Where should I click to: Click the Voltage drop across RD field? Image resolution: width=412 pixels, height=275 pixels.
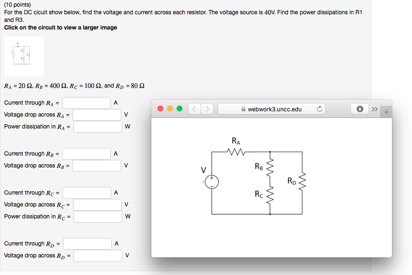(x=97, y=255)
